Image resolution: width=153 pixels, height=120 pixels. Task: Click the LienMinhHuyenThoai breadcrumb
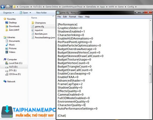[x=72, y=7]
